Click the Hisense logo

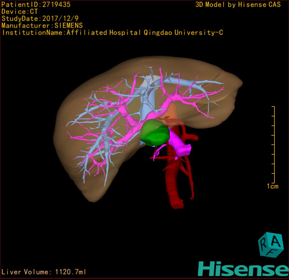[243, 269]
